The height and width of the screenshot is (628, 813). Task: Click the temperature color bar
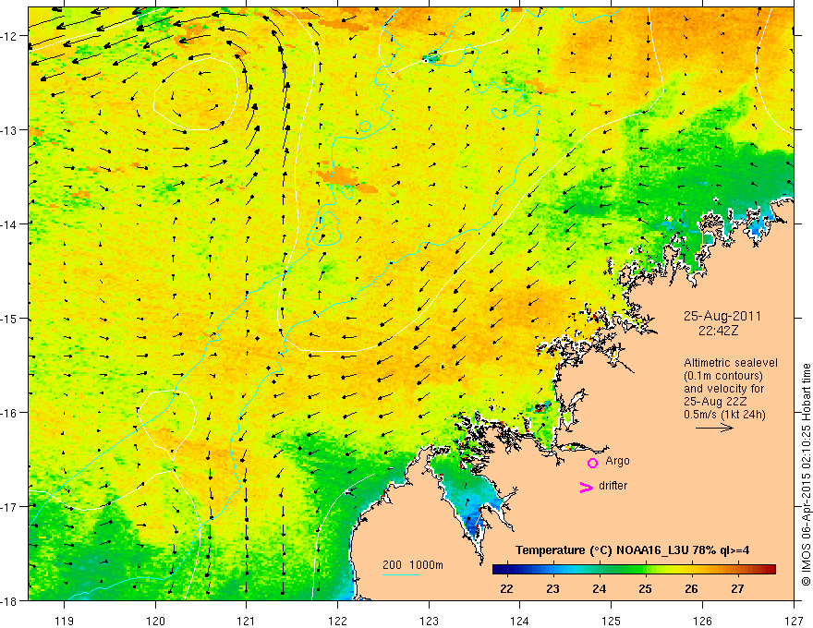pyautogui.click(x=634, y=570)
